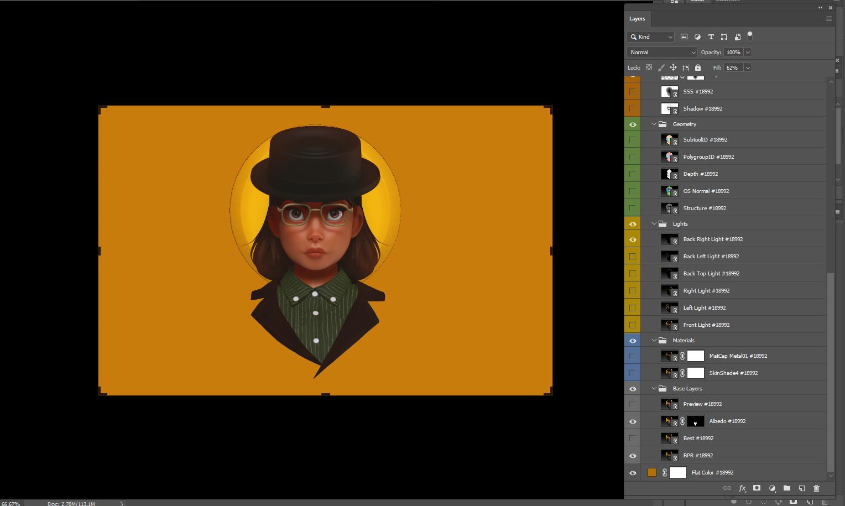The width and height of the screenshot is (845, 506).
Task: Create new fill or adjustment layer
Action: [x=772, y=488]
